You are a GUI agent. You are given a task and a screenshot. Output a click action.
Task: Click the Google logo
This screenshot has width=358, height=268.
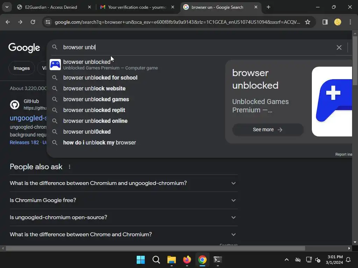pos(24,48)
